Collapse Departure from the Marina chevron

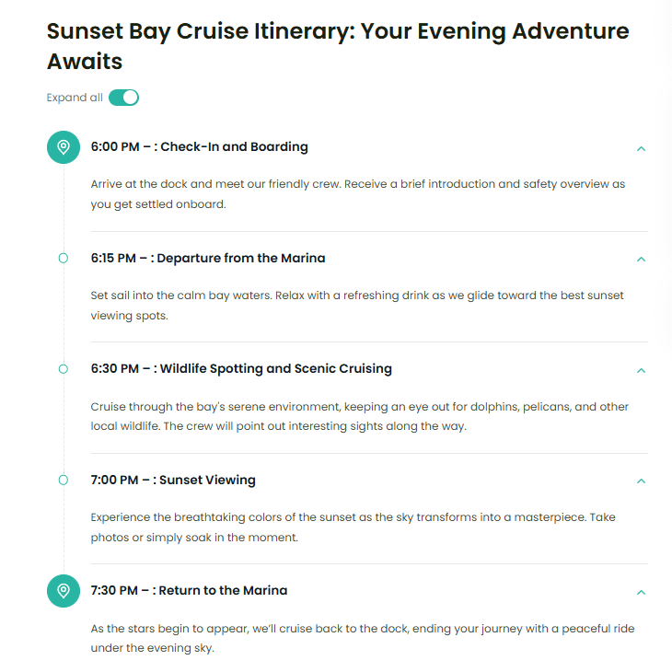pyautogui.click(x=641, y=260)
